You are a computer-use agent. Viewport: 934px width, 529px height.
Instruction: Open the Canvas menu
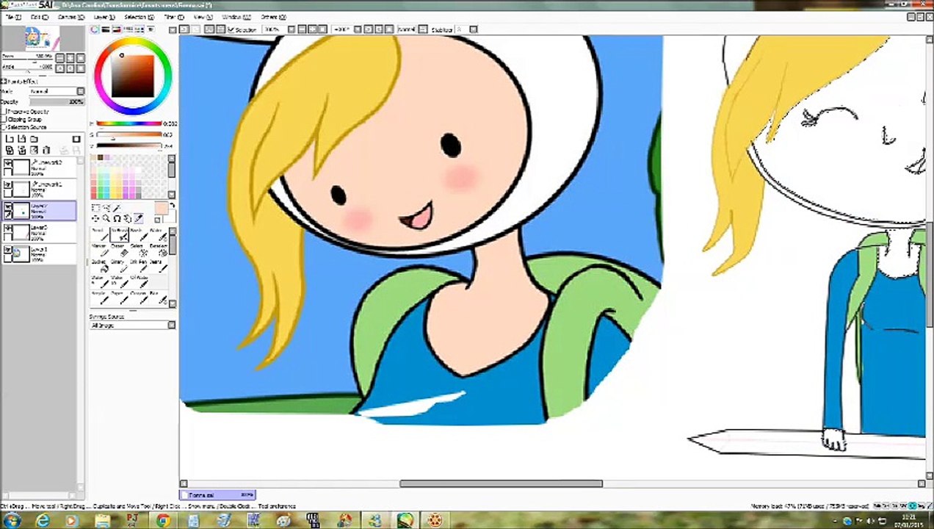[x=70, y=17]
